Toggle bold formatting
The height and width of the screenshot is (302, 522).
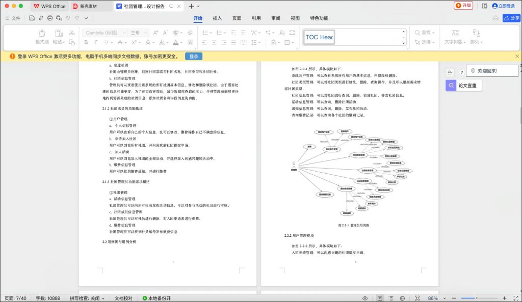tap(86, 42)
